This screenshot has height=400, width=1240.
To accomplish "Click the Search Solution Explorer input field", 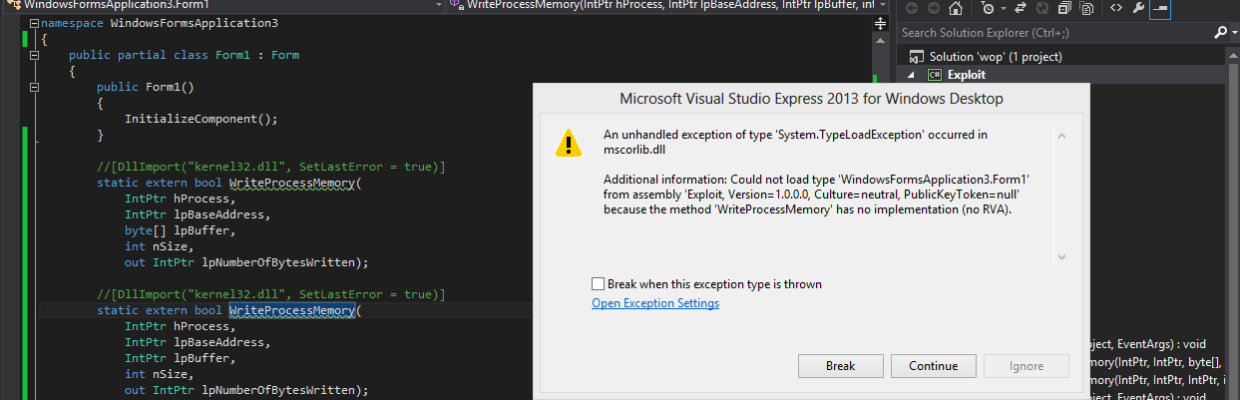I will pyautogui.click(x=1052, y=33).
